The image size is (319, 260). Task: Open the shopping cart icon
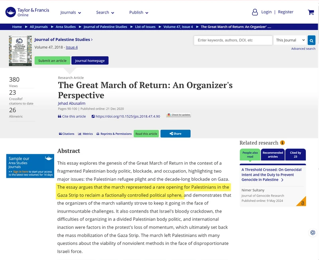click(311, 12)
